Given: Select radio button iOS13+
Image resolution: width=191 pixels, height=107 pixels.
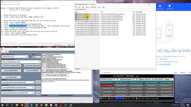Looking at the screenshot, I should pos(109,98).
